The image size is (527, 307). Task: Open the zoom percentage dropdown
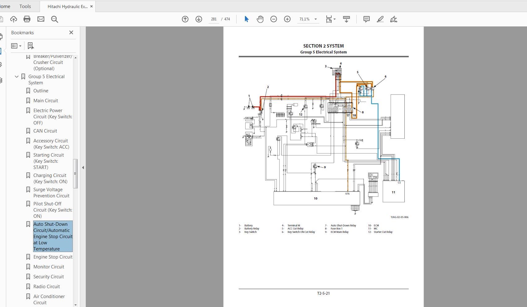[x=316, y=19]
